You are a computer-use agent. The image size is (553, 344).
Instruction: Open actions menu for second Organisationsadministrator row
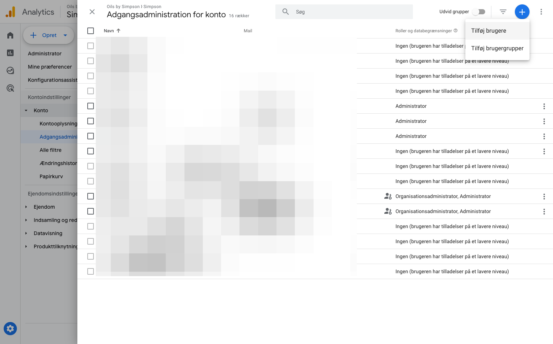tap(544, 212)
